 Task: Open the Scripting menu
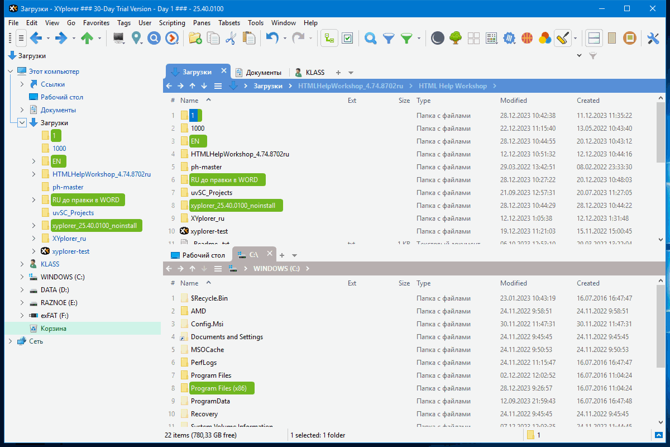pyautogui.click(x=172, y=23)
